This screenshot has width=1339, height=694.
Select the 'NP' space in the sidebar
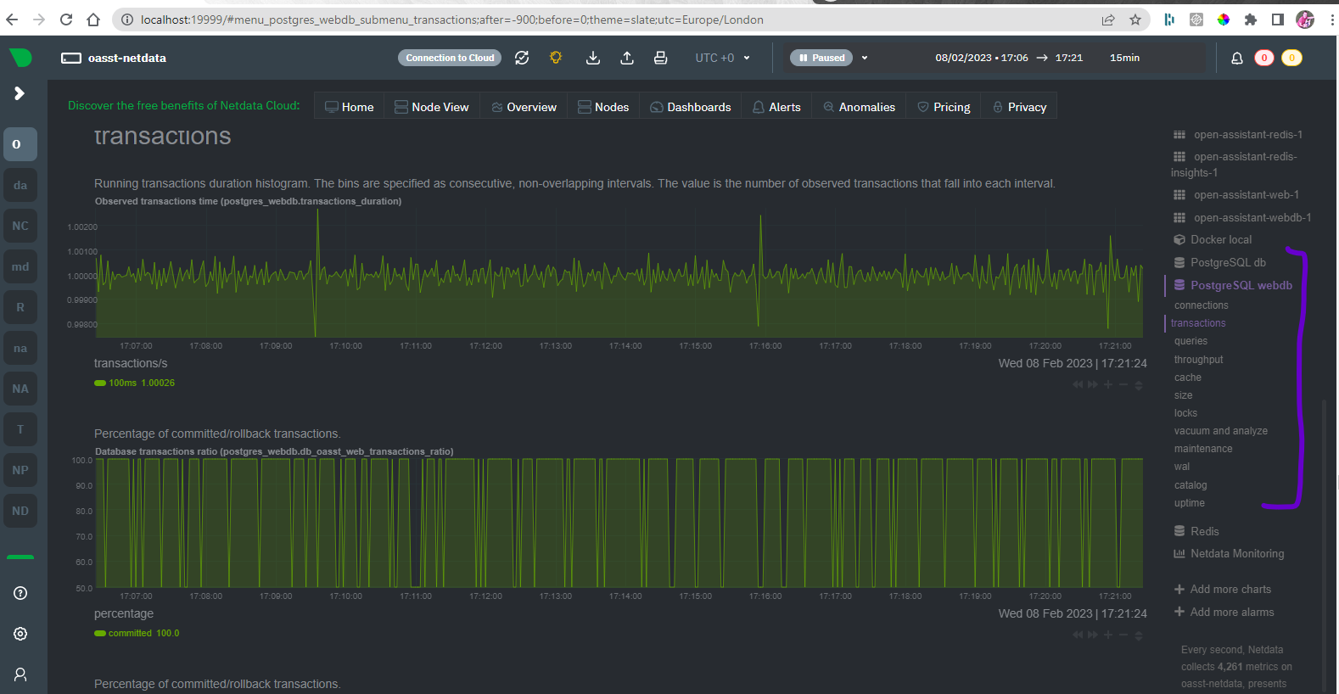(x=20, y=470)
